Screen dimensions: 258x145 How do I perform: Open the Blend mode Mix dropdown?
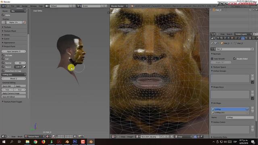tap(18, 11)
